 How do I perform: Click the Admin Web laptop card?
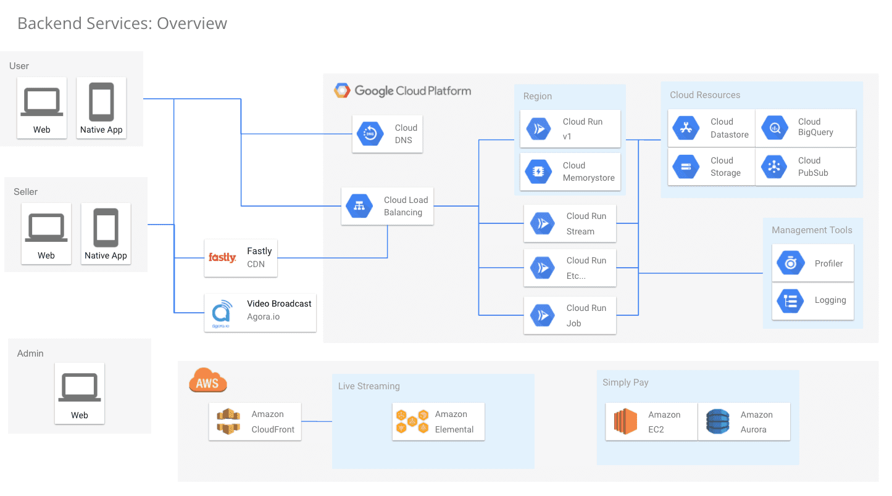point(80,393)
